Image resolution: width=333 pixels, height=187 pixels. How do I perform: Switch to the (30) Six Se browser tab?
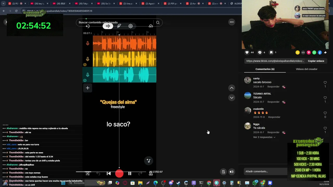(x=106, y=4)
